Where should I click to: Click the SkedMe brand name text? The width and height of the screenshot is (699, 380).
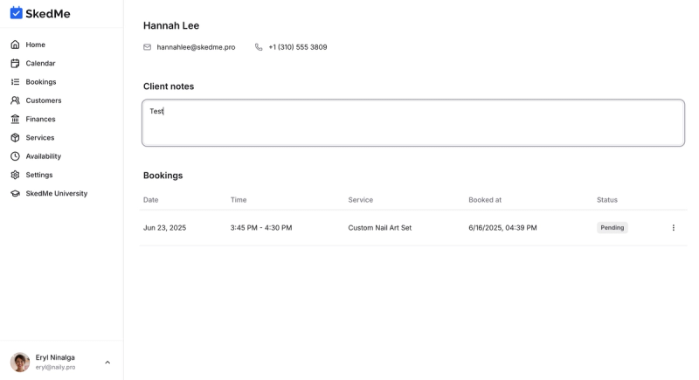[x=48, y=14]
